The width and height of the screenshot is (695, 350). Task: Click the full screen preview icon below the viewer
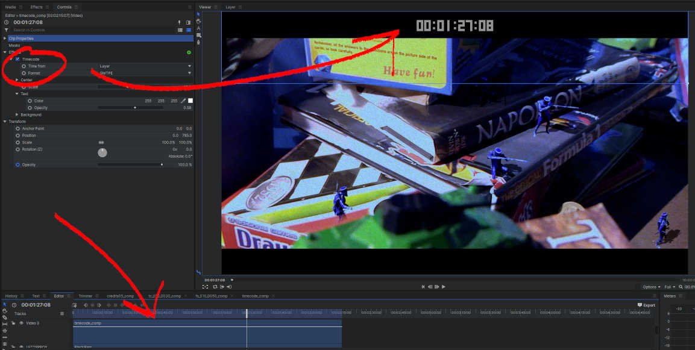click(x=205, y=287)
